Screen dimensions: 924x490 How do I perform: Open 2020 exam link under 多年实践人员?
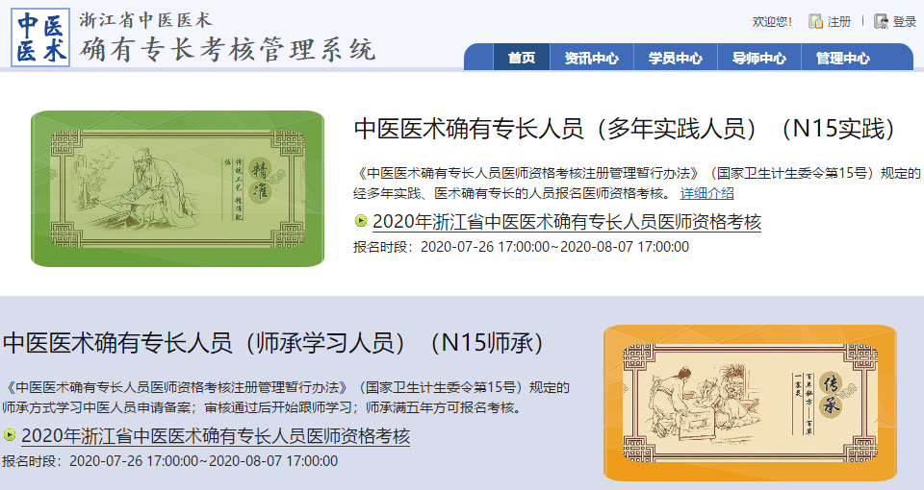(x=567, y=222)
